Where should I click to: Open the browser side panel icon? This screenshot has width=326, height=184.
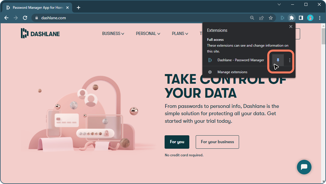point(301,18)
